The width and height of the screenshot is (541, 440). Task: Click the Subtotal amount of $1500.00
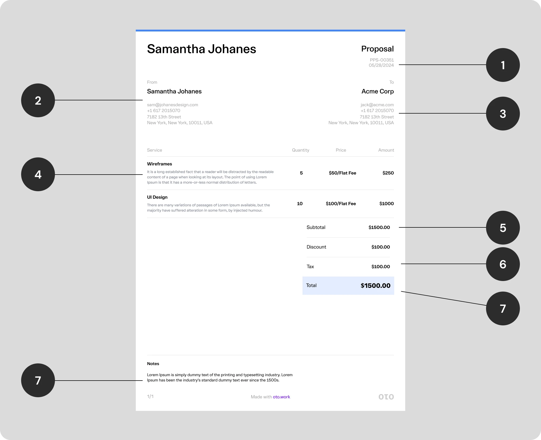click(x=379, y=227)
